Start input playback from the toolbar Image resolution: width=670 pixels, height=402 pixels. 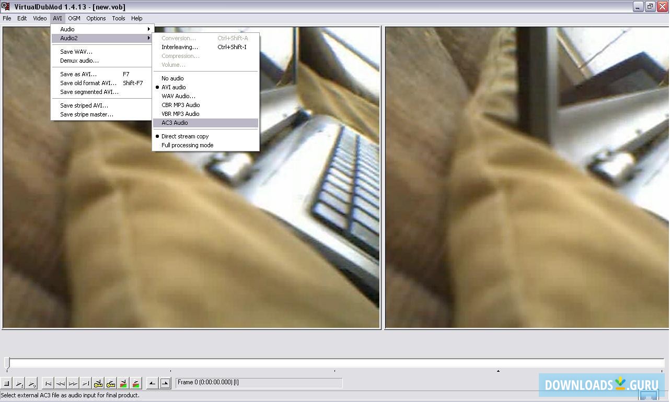(19, 384)
